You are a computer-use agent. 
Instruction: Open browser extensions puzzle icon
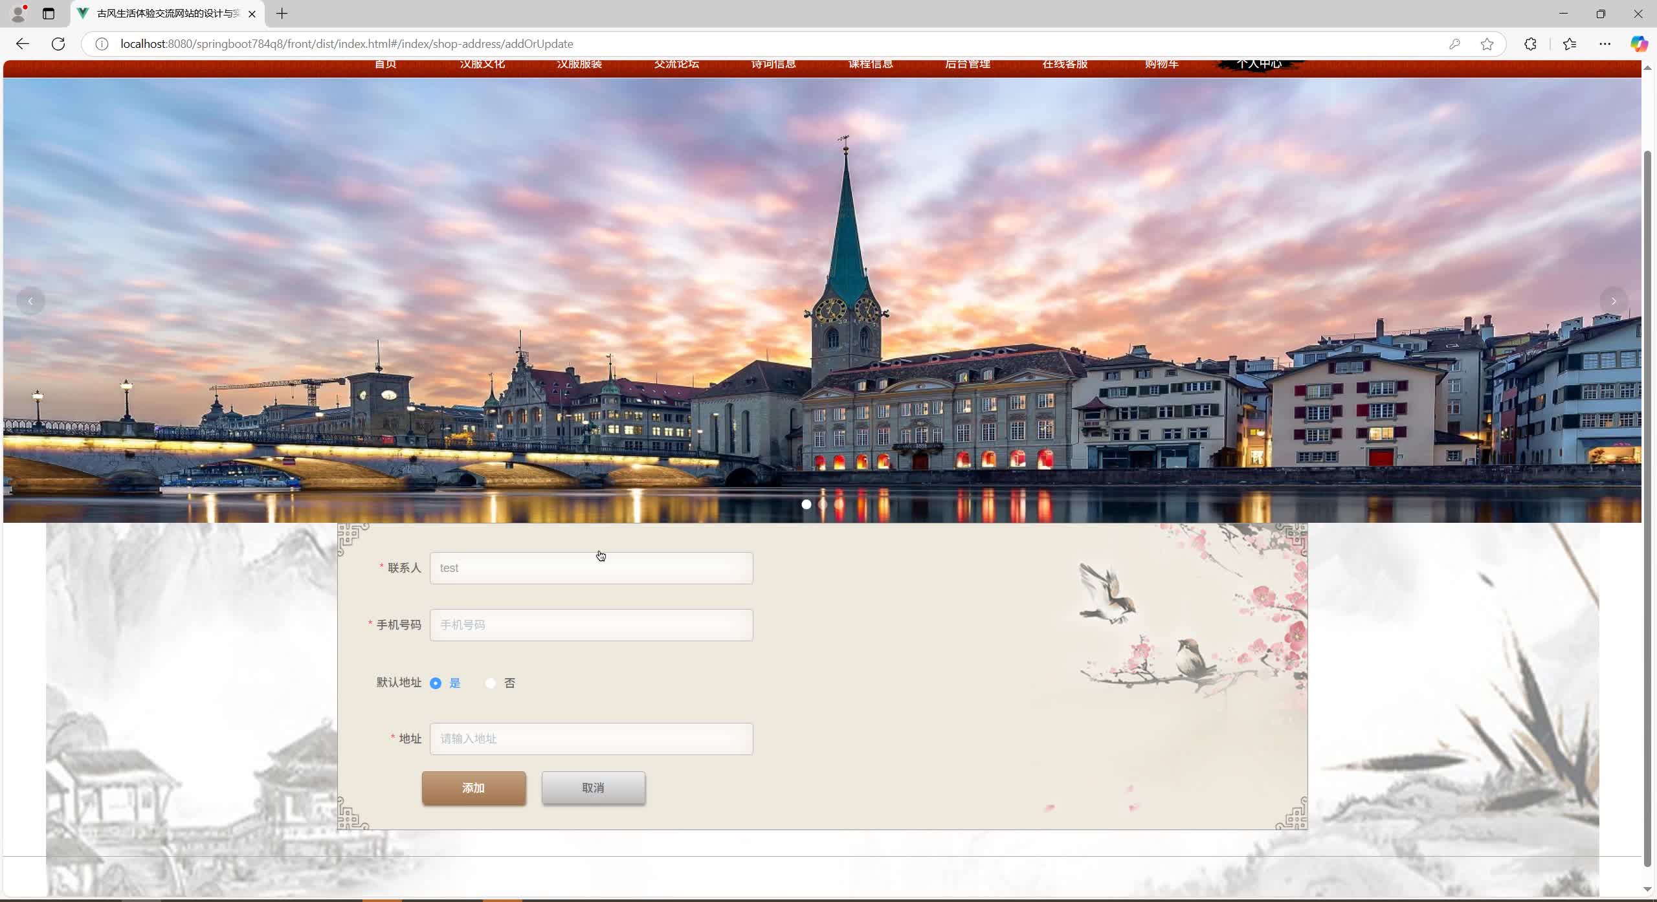click(x=1530, y=44)
